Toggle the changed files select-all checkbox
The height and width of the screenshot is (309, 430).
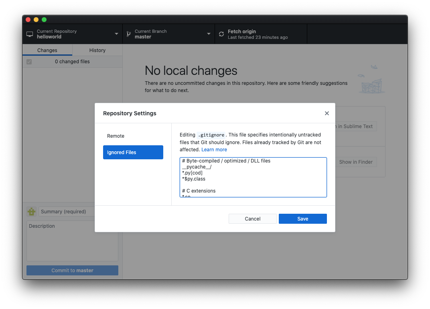click(29, 62)
